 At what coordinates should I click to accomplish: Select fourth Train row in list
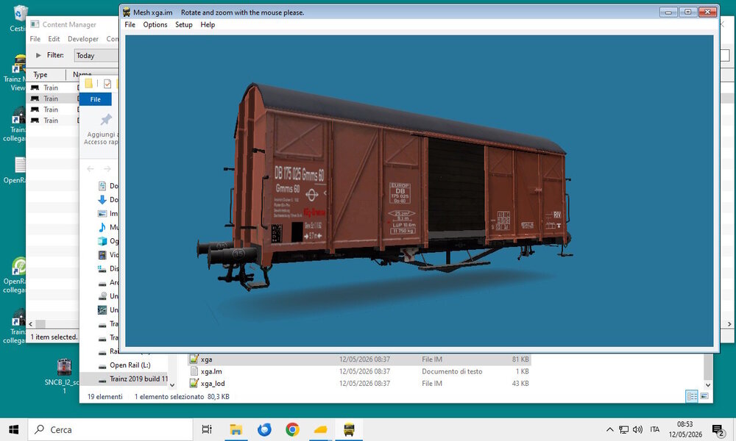click(52, 120)
